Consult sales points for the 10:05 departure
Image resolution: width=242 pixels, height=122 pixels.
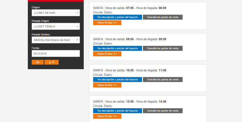coord(163,79)
